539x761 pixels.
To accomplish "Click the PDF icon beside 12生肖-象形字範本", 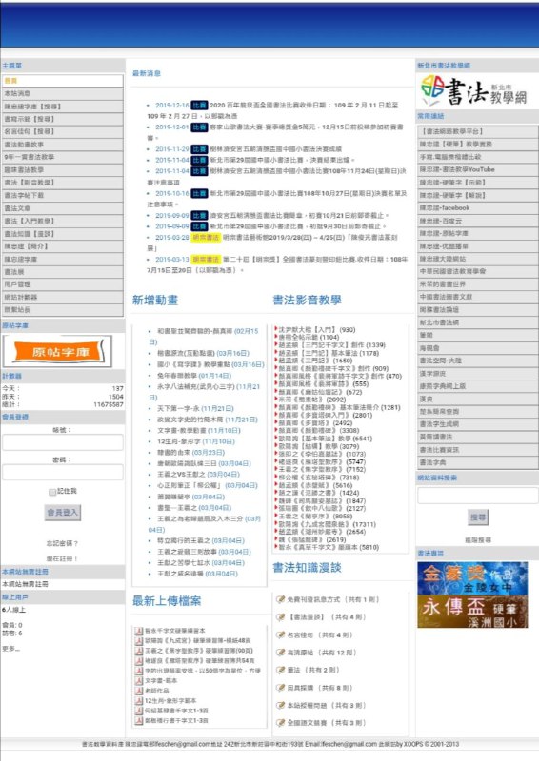I will pos(139,701).
